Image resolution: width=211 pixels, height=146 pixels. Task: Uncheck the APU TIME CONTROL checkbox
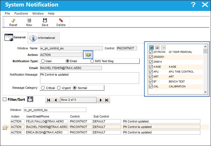pyautogui.click(x=151, y=71)
